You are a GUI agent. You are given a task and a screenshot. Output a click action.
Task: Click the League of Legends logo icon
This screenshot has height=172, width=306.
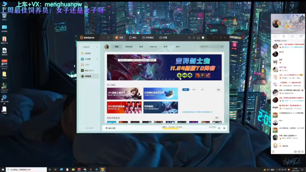107,47
